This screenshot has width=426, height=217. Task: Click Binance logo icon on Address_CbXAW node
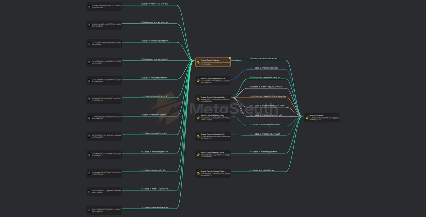point(198,81)
